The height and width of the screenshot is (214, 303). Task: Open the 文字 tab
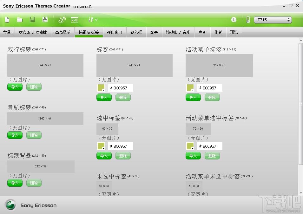pyautogui.click(x=154, y=32)
